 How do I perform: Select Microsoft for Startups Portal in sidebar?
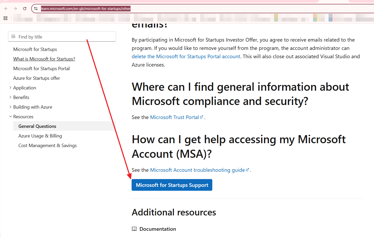coord(42,69)
